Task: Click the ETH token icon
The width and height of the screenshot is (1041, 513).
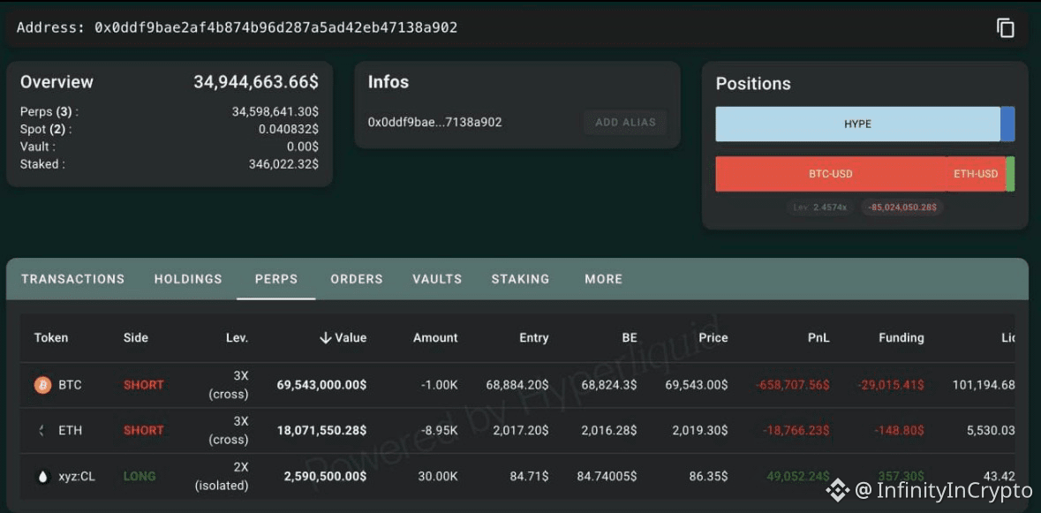Action: click(x=42, y=431)
